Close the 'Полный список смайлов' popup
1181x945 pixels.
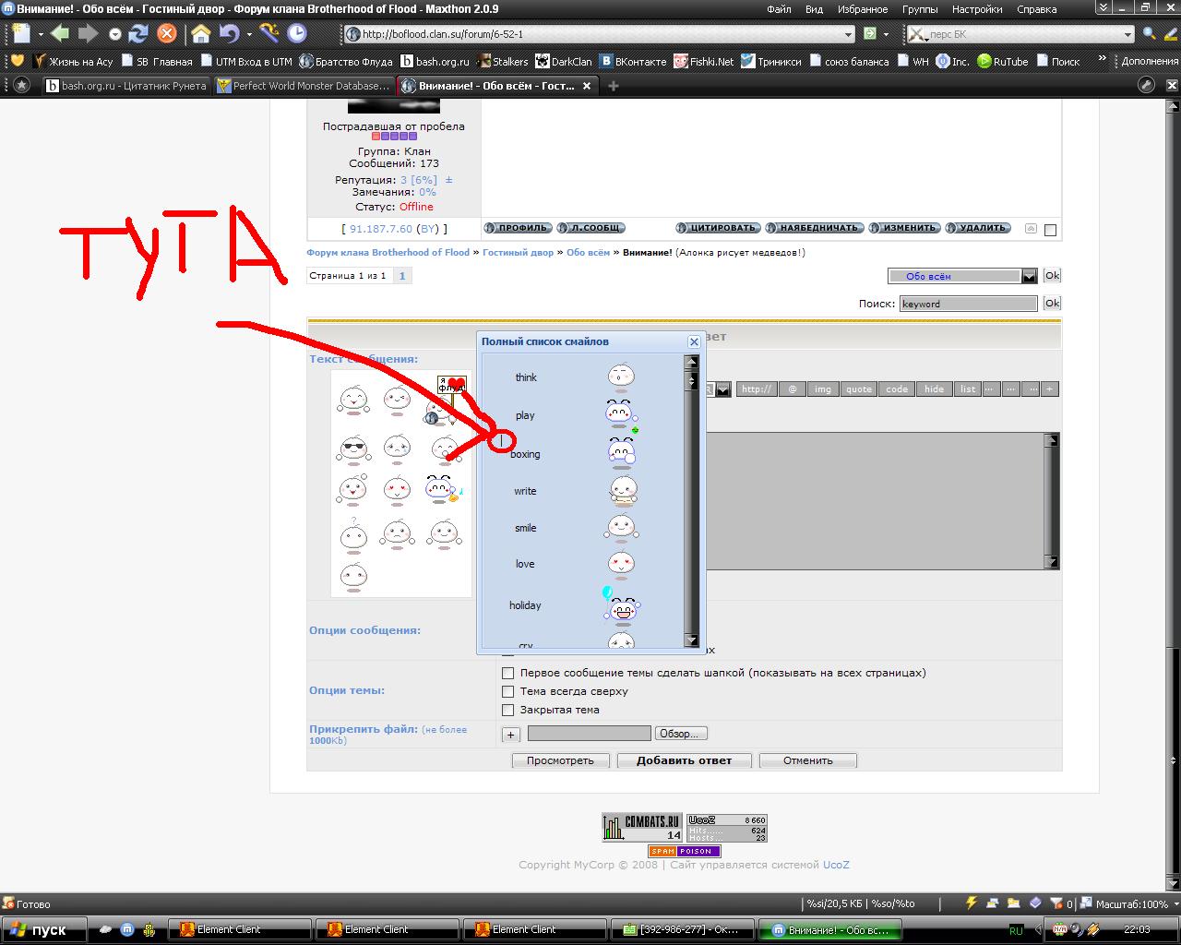coord(694,341)
